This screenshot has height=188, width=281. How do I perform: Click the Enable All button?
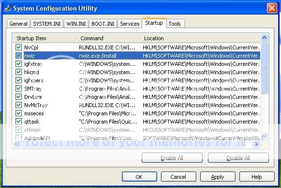point(172,158)
